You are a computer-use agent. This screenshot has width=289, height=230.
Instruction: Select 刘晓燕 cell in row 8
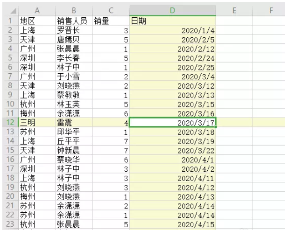point(74,86)
